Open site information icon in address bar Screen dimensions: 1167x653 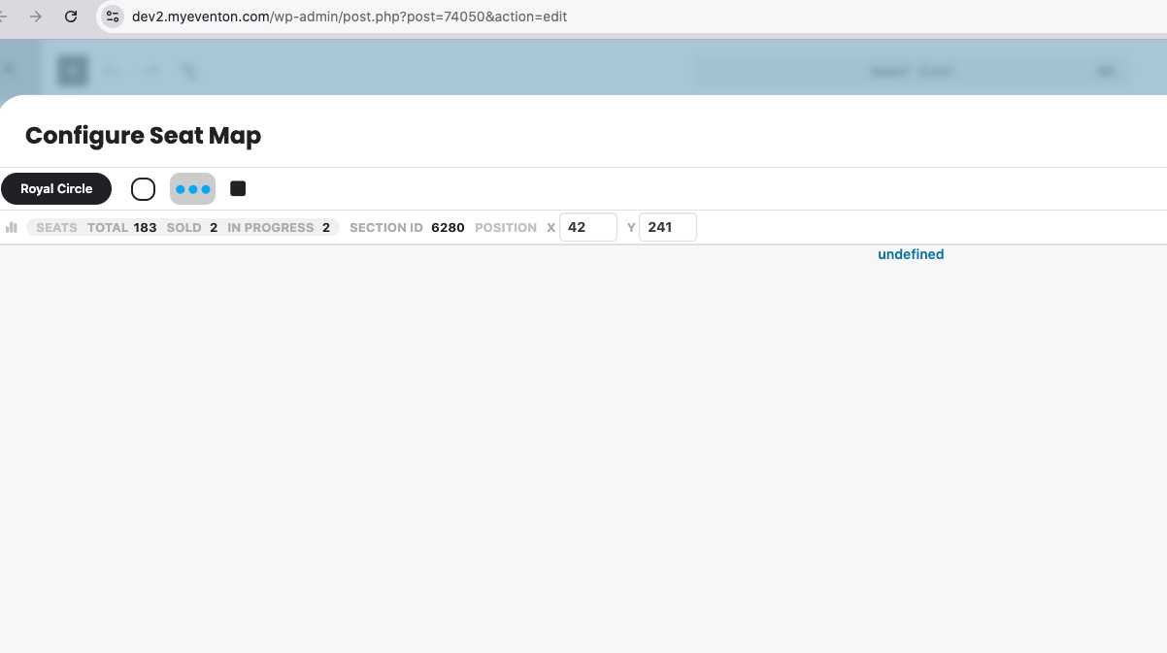(113, 16)
